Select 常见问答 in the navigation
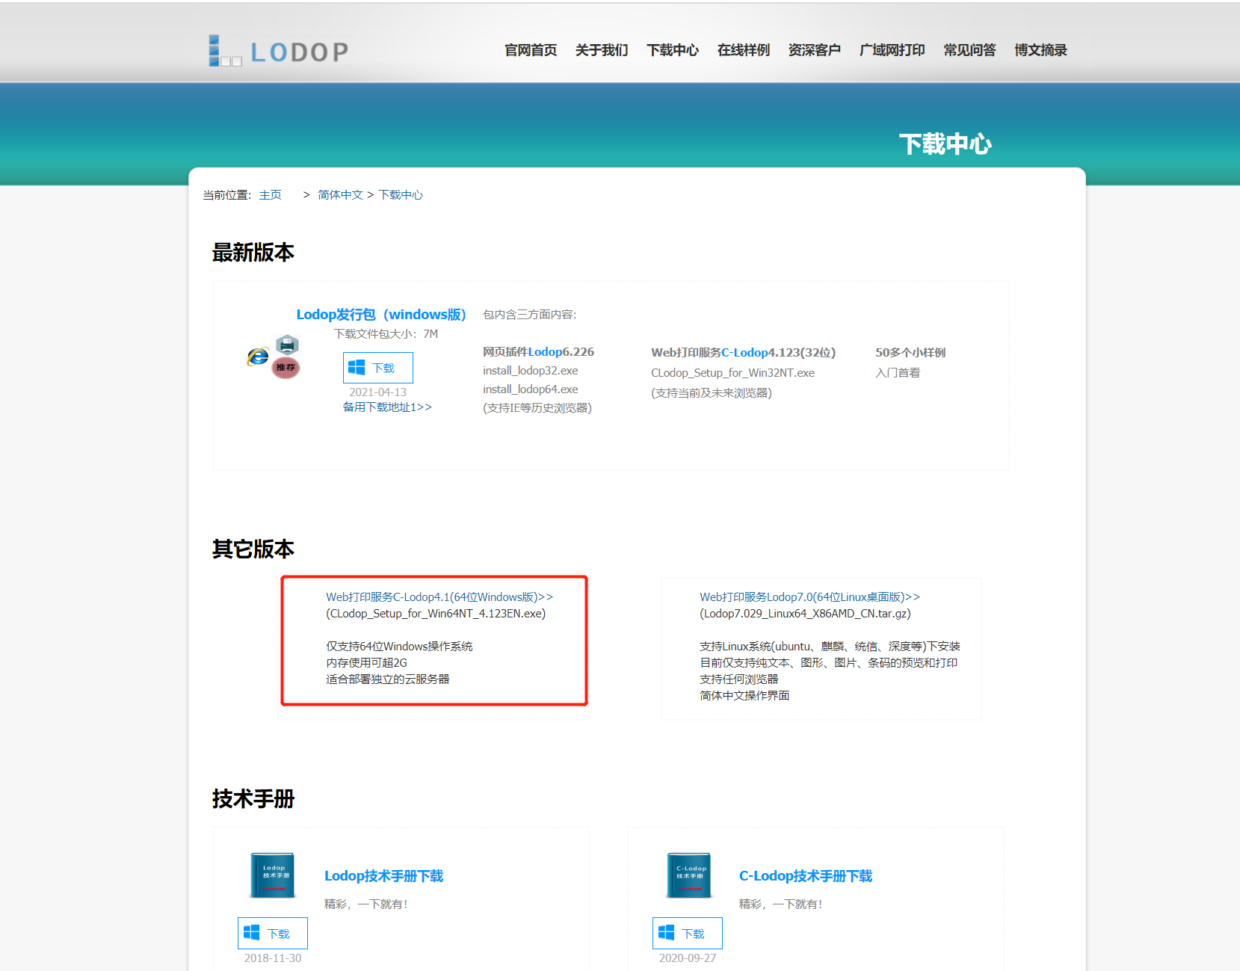Screen dimensions: 1240x971 970,50
